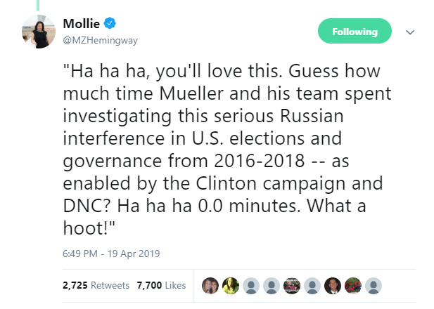Click the eighth liker avatar with red flowers
Viewport: 434px width, 309px height.
353,286
